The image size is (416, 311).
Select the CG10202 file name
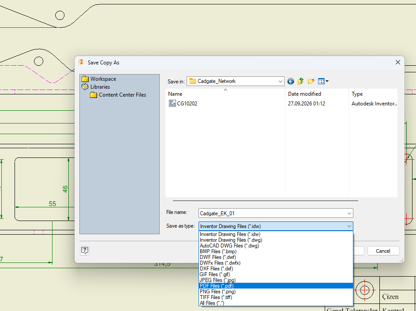tap(187, 104)
